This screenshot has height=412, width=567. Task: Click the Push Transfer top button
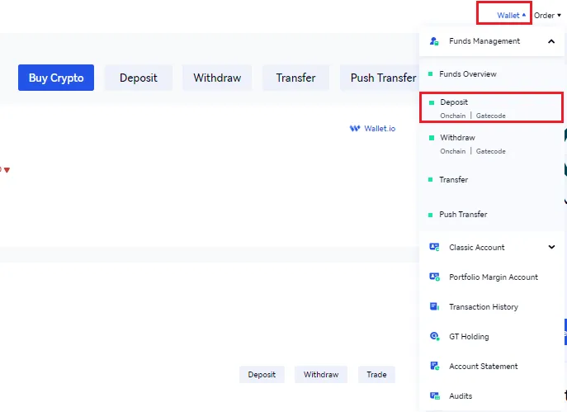(383, 78)
